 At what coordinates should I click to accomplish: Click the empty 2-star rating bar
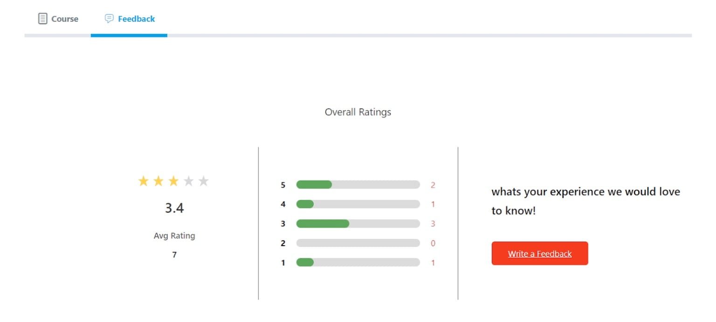[x=358, y=243]
